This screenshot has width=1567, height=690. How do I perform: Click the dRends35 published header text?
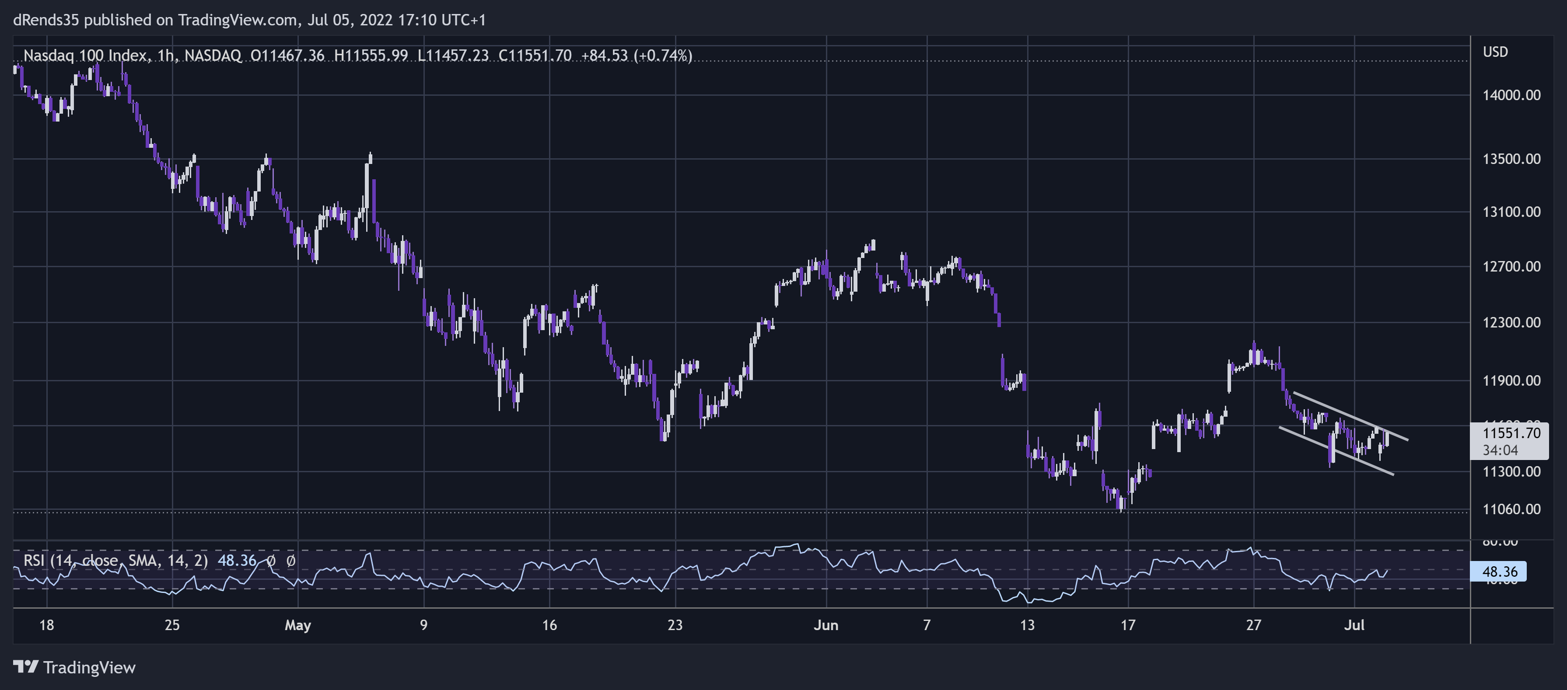(249, 20)
